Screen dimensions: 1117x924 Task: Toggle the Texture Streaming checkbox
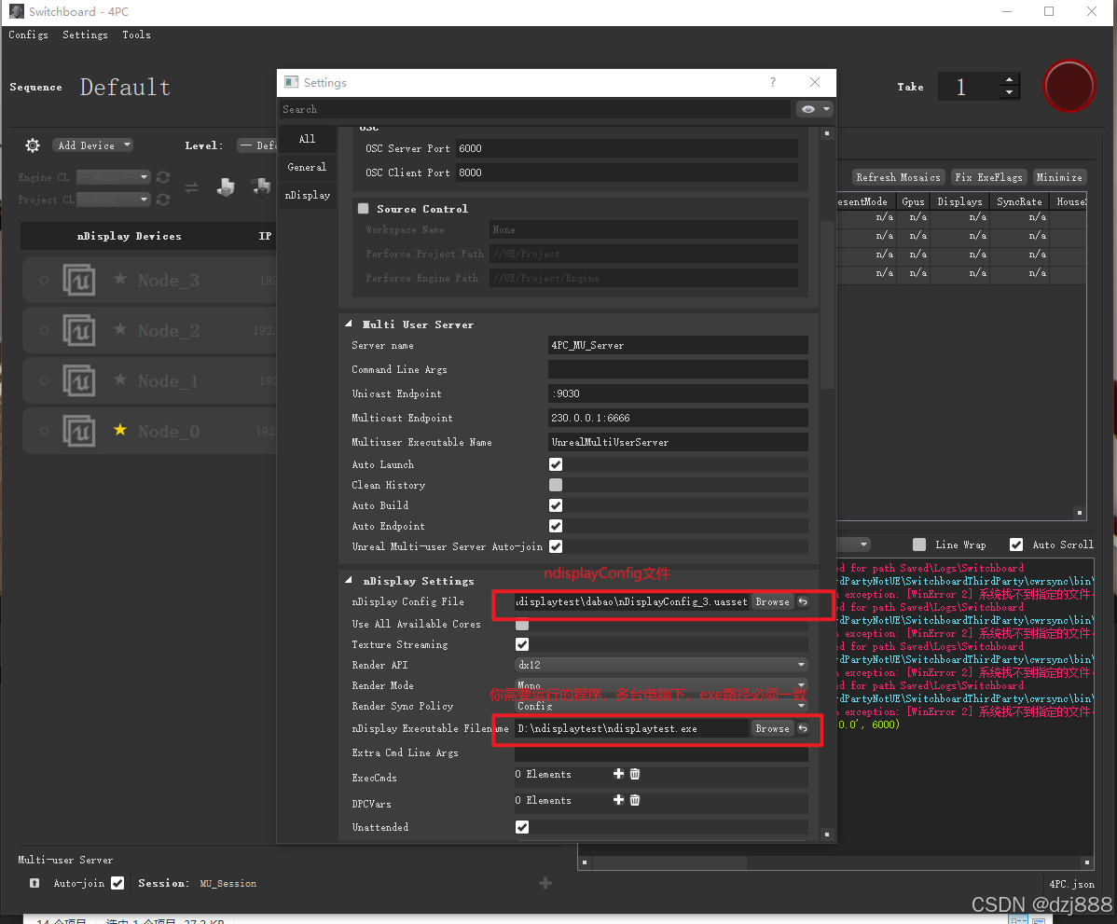(522, 644)
